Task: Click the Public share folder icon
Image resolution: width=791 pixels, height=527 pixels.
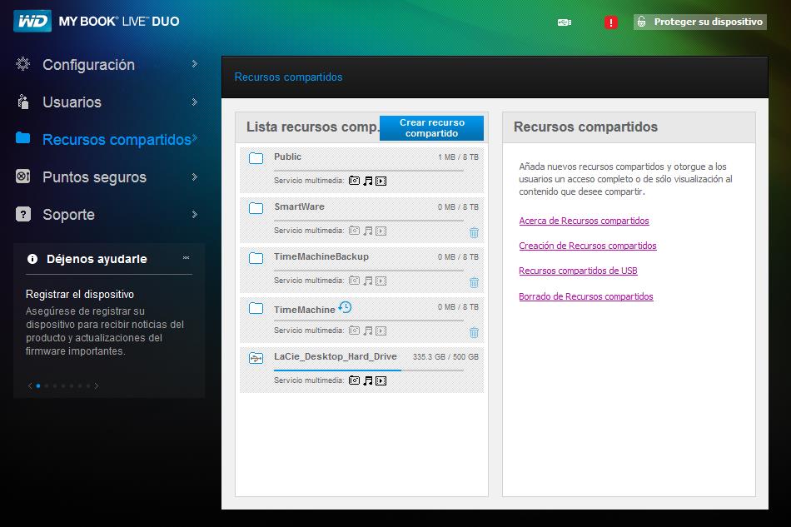Action: (256, 158)
